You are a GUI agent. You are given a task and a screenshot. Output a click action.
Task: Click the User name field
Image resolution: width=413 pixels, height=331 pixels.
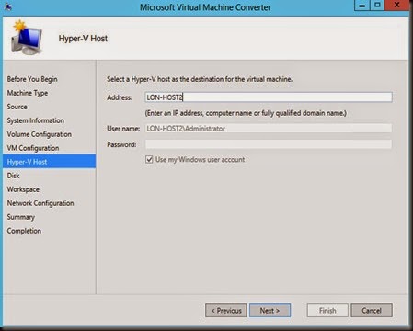[269, 129]
